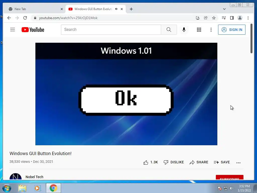257x193 pixels.
Task: Open Action Center flag in tray
Action: pyautogui.click(x=220, y=188)
